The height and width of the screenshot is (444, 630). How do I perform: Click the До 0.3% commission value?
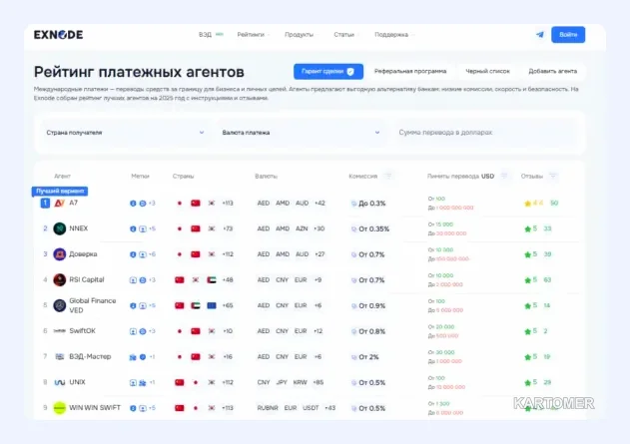pyautogui.click(x=372, y=204)
